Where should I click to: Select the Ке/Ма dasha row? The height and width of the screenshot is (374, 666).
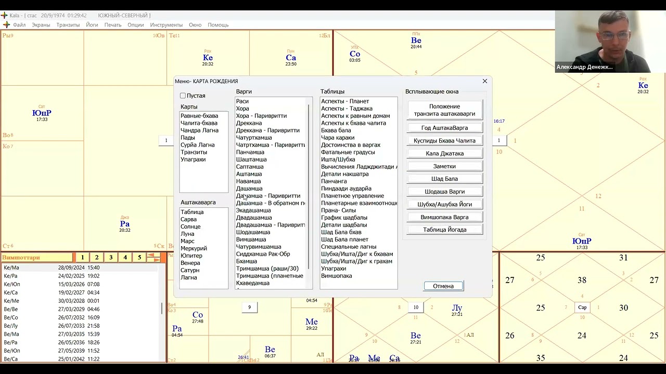pyautogui.click(x=81, y=268)
